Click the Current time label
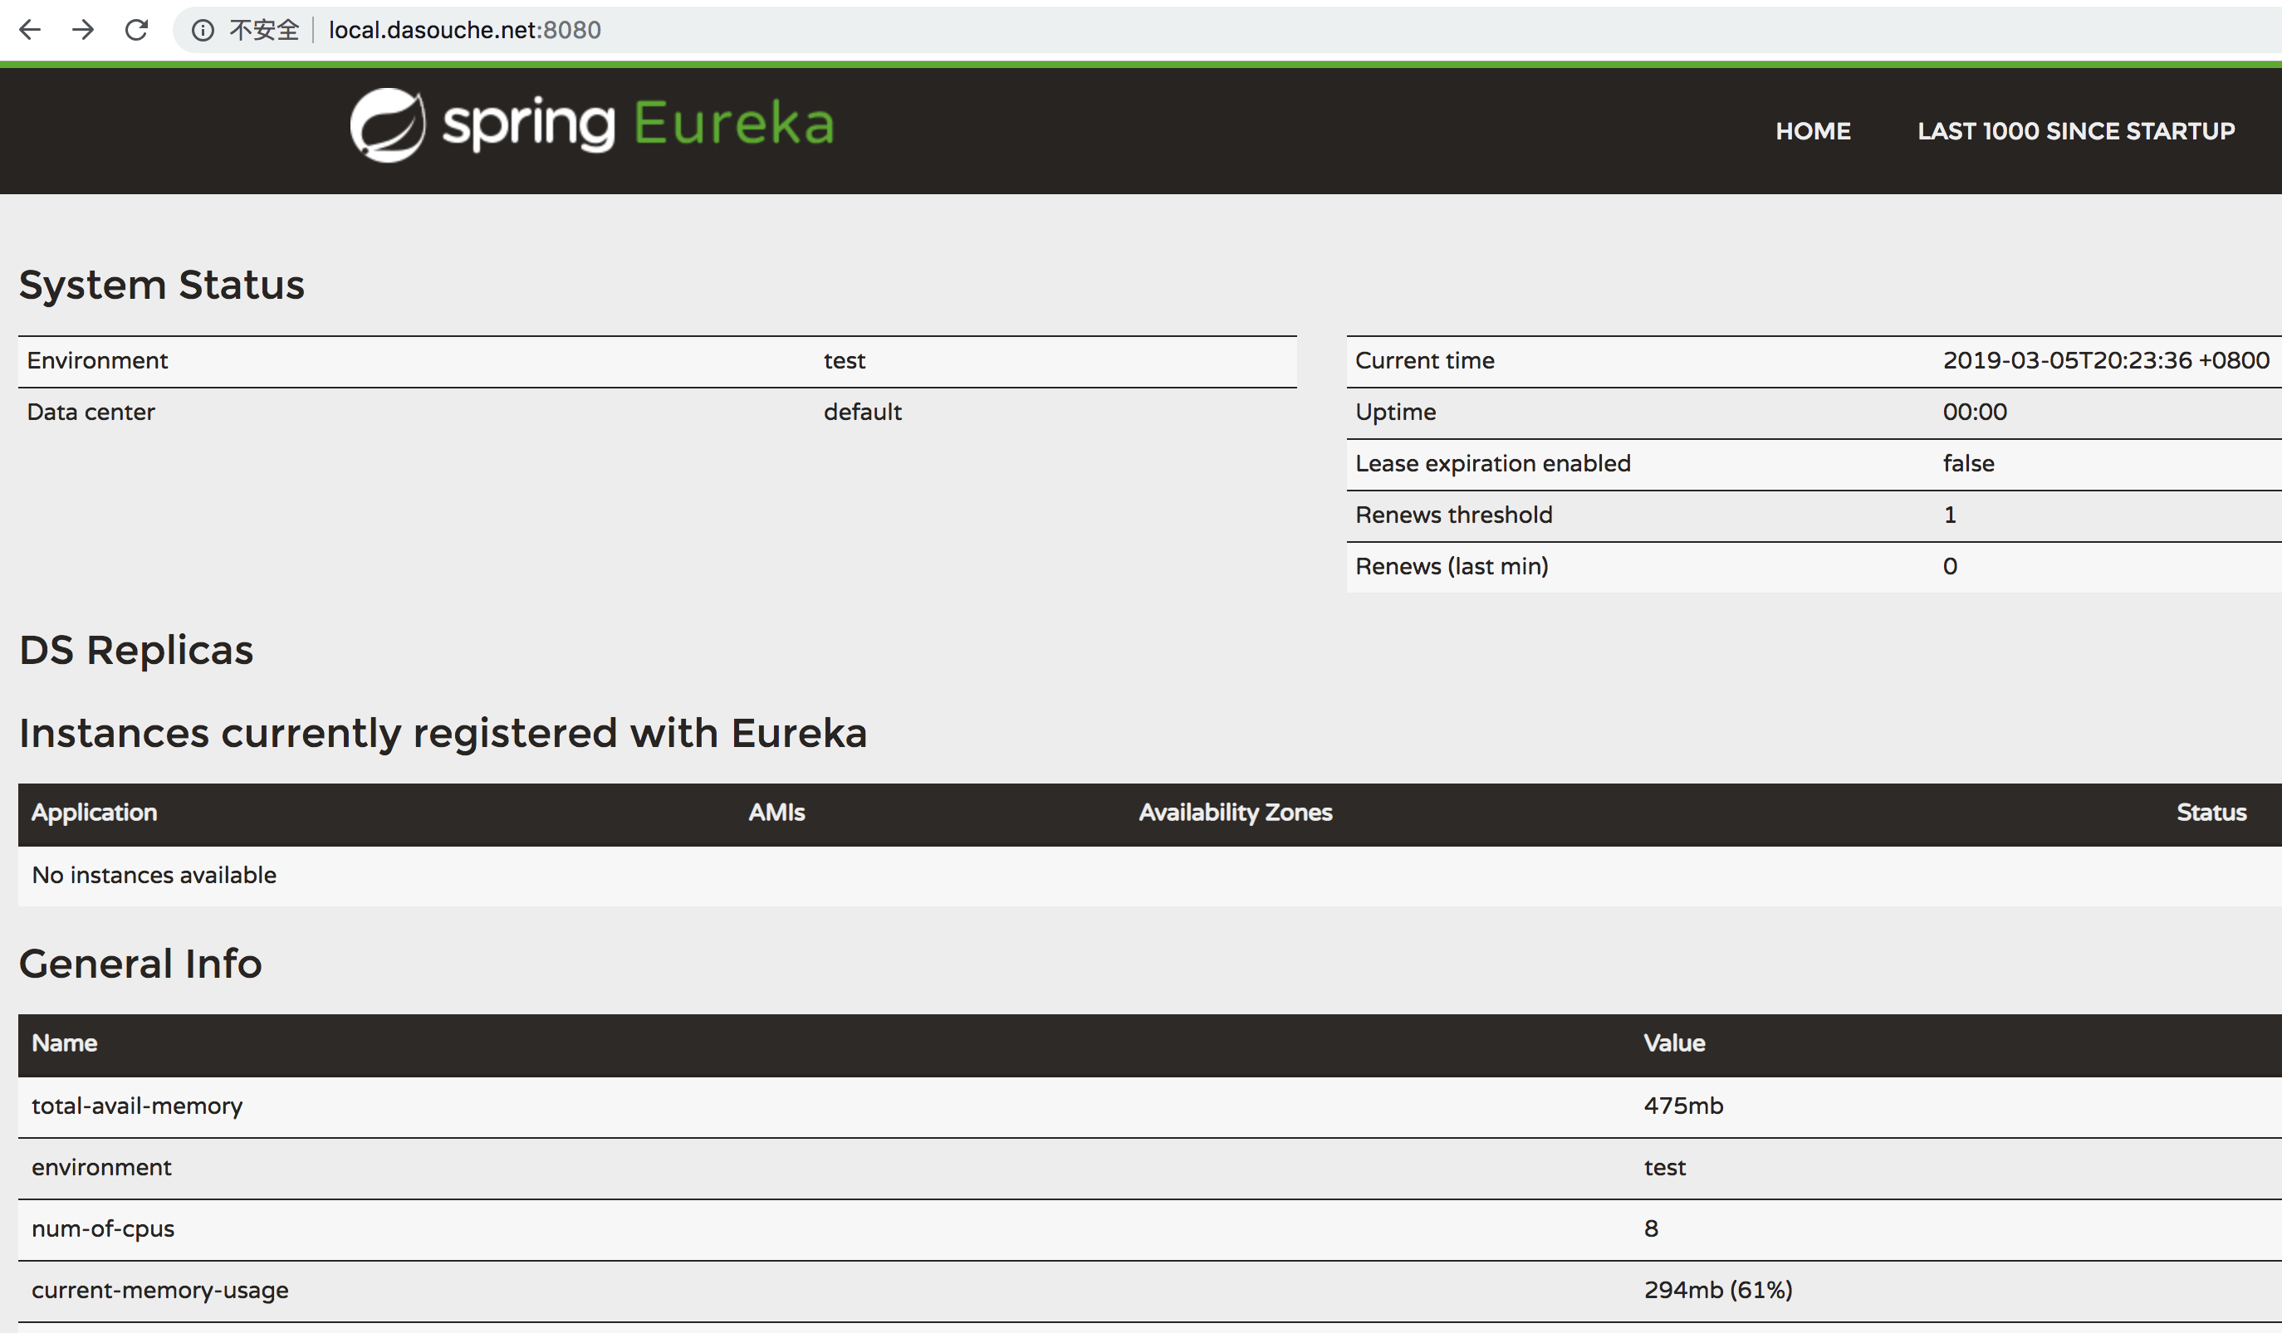 (1424, 361)
